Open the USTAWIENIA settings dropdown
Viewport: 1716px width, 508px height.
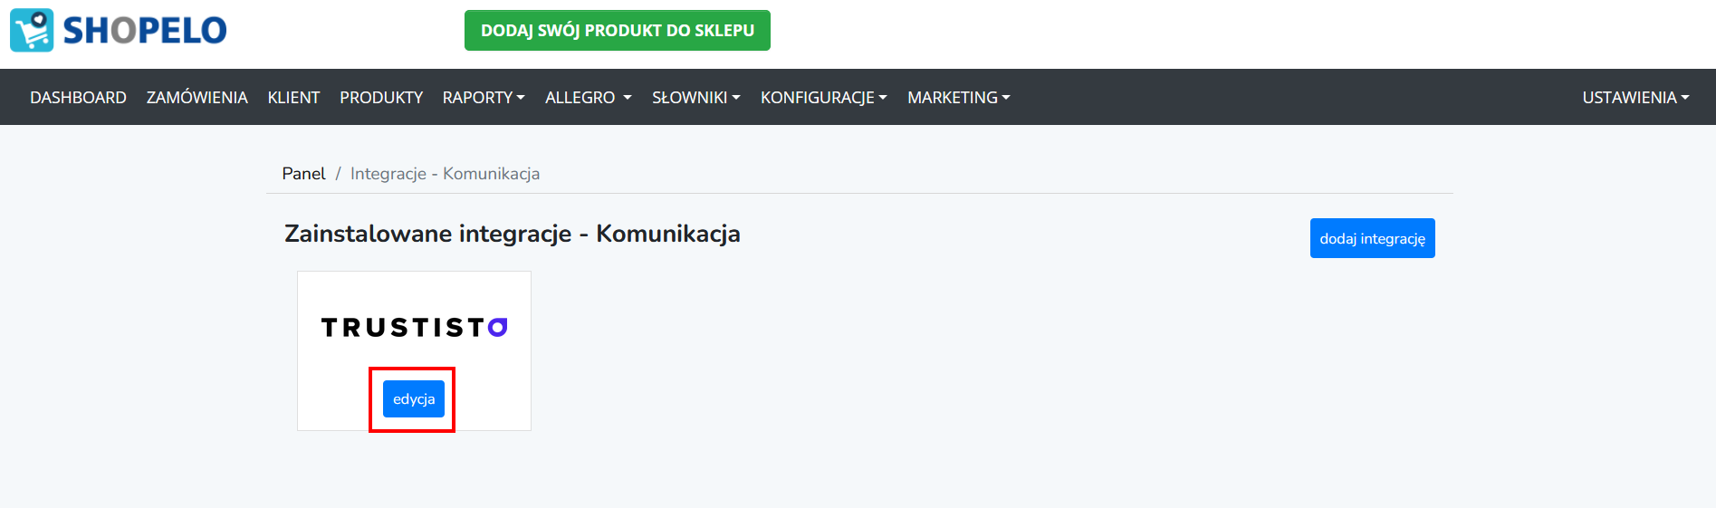click(1635, 97)
